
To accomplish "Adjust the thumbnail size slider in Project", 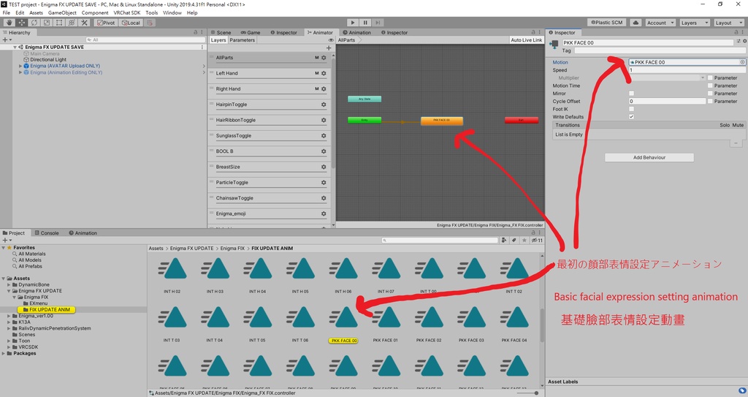I will click(x=526, y=393).
